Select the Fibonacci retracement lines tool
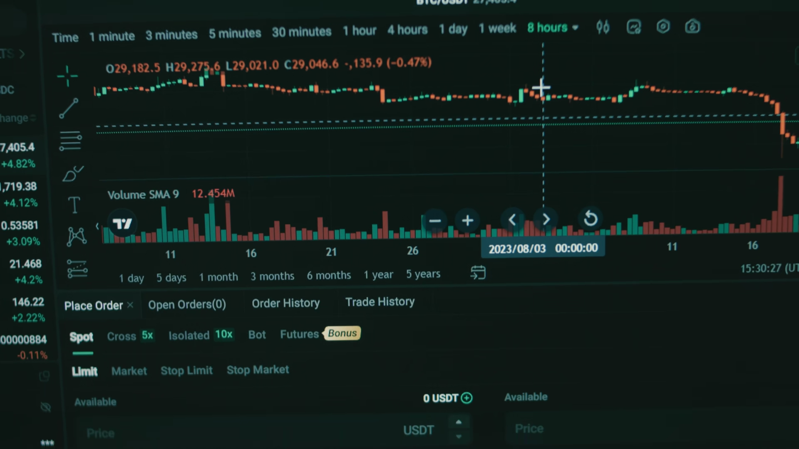 (70, 141)
